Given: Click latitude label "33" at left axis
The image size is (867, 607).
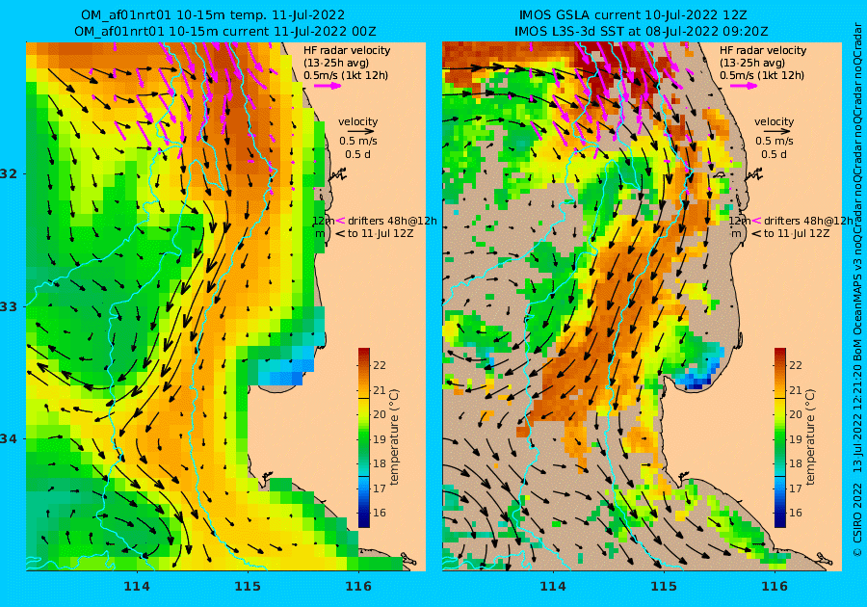Looking at the screenshot, I should pyautogui.click(x=9, y=306).
